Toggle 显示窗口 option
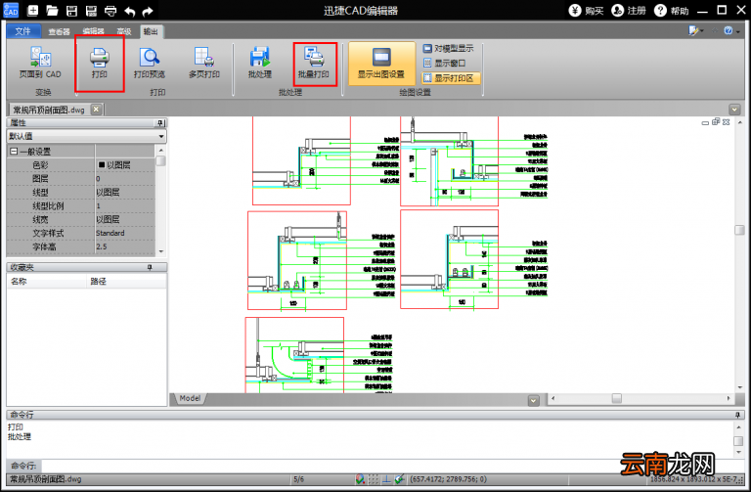Image resolution: width=751 pixels, height=492 pixels. [445, 63]
